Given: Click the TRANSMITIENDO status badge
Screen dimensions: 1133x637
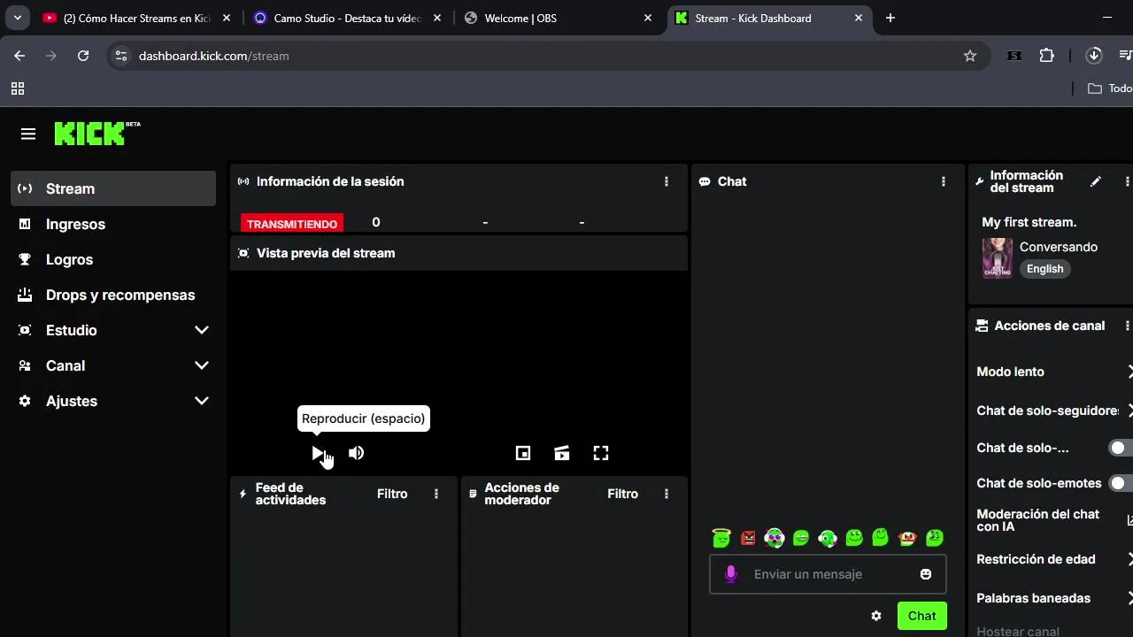Looking at the screenshot, I should [292, 224].
